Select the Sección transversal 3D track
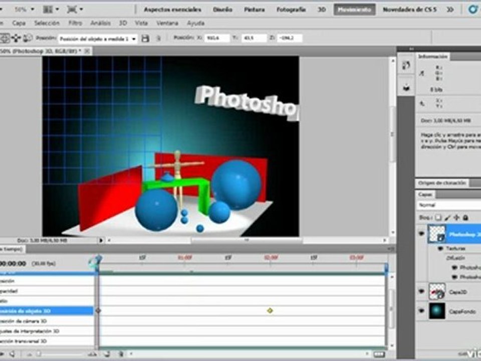The width and height of the screenshot is (481, 361). 47,341
